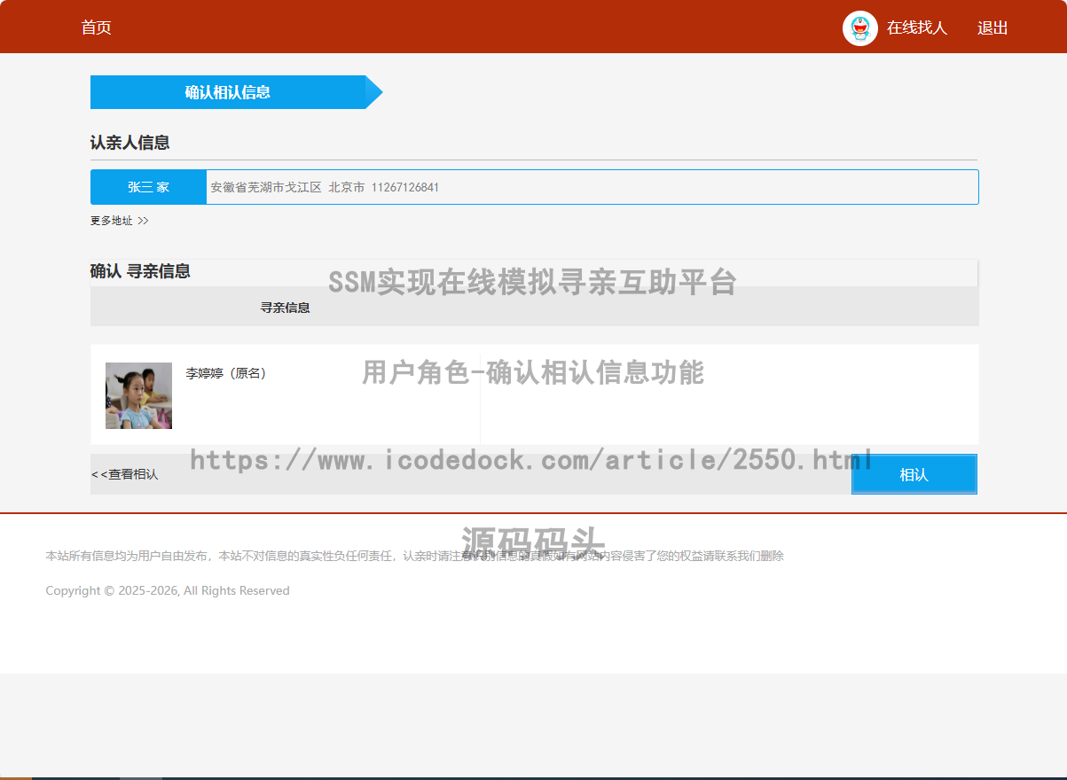Click the Doraemon user avatar

click(x=859, y=28)
